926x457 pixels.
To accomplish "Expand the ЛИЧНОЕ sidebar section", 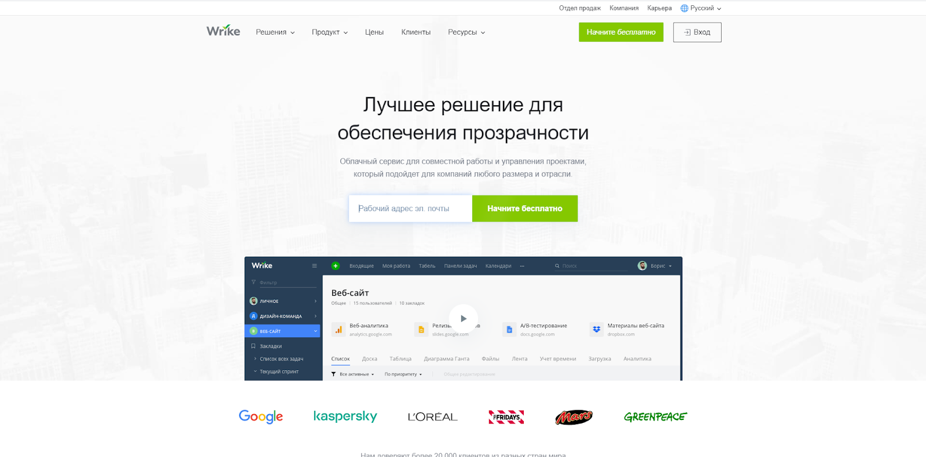I will click(284, 301).
